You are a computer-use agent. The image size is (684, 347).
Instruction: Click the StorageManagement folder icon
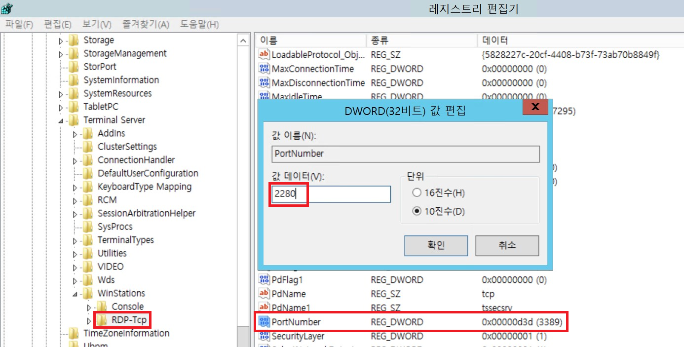click(x=74, y=53)
